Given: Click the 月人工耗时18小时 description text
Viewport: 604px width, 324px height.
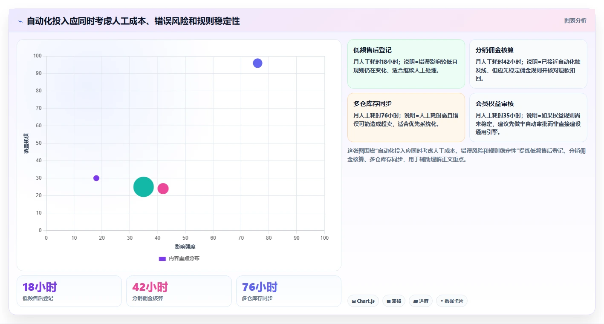Looking at the screenshot, I should [x=405, y=66].
